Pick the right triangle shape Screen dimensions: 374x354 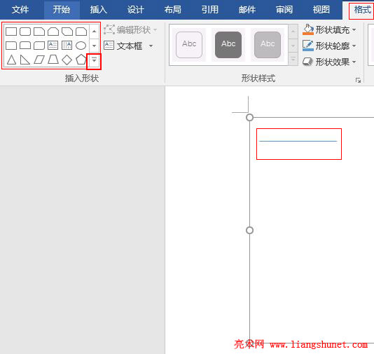click(25, 60)
